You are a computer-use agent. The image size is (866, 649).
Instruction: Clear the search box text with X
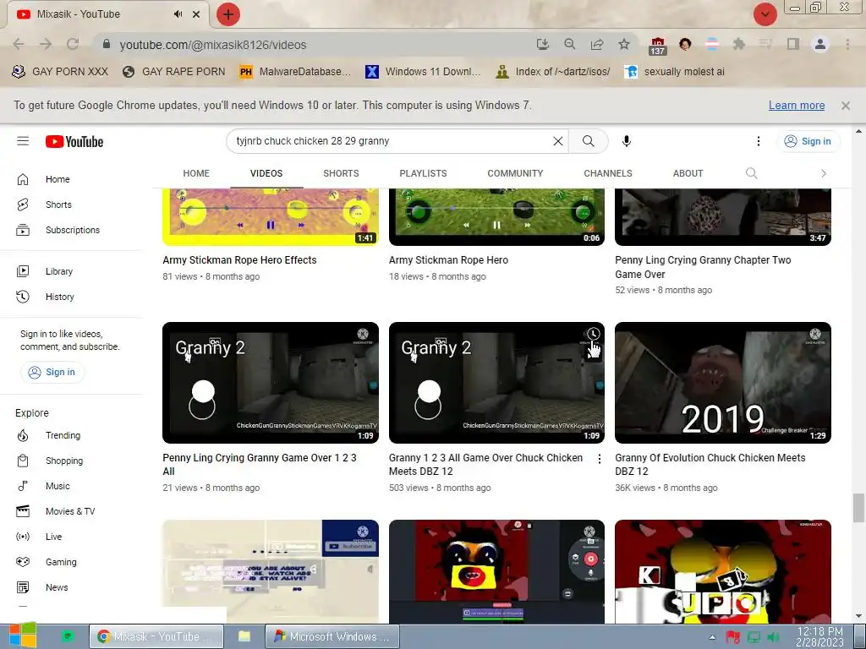tap(558, 141)
